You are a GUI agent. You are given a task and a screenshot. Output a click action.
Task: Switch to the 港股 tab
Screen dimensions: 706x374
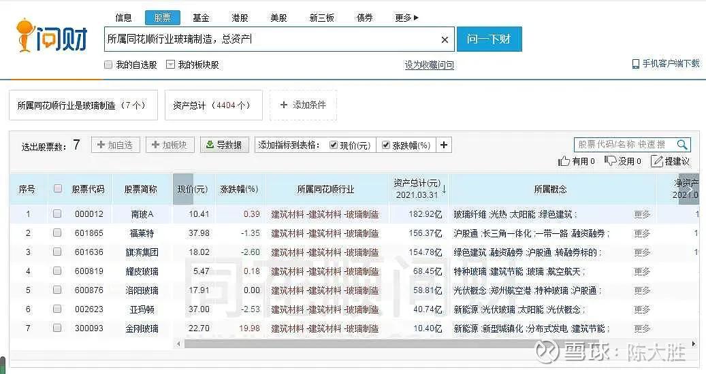point(240,18)
